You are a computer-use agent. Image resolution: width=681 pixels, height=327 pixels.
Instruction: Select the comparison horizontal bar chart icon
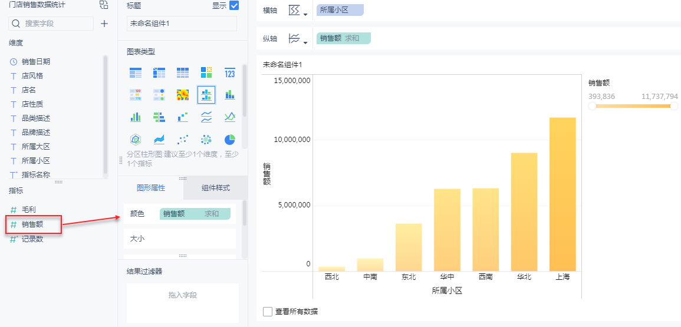[159, 117]
